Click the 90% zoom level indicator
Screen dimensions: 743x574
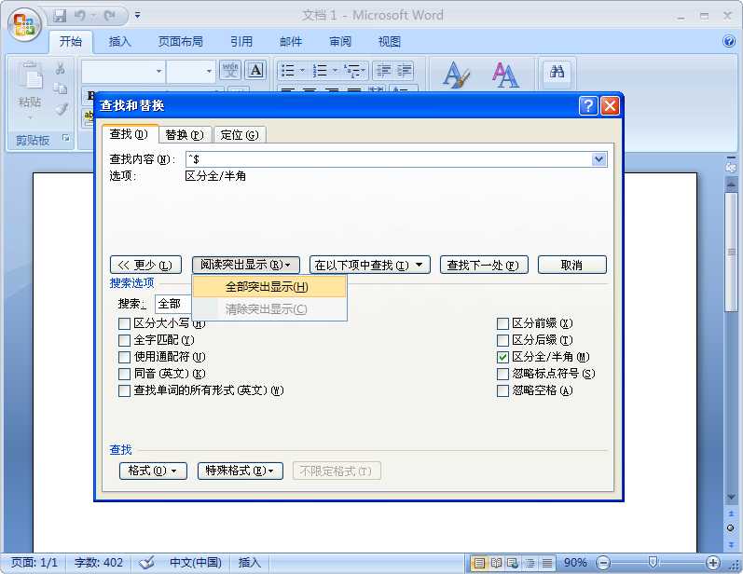pos(575,563)
